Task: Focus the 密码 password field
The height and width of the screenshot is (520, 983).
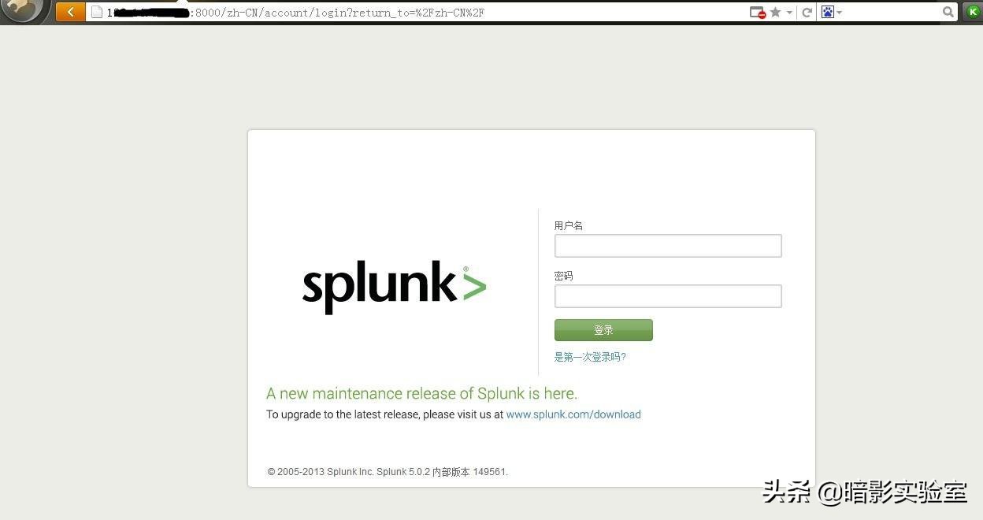Action: click(x=668, y=296)
